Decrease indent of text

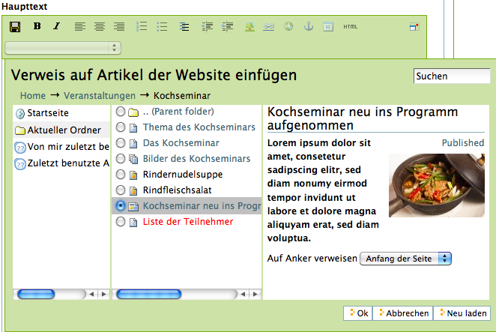[207, 26]
